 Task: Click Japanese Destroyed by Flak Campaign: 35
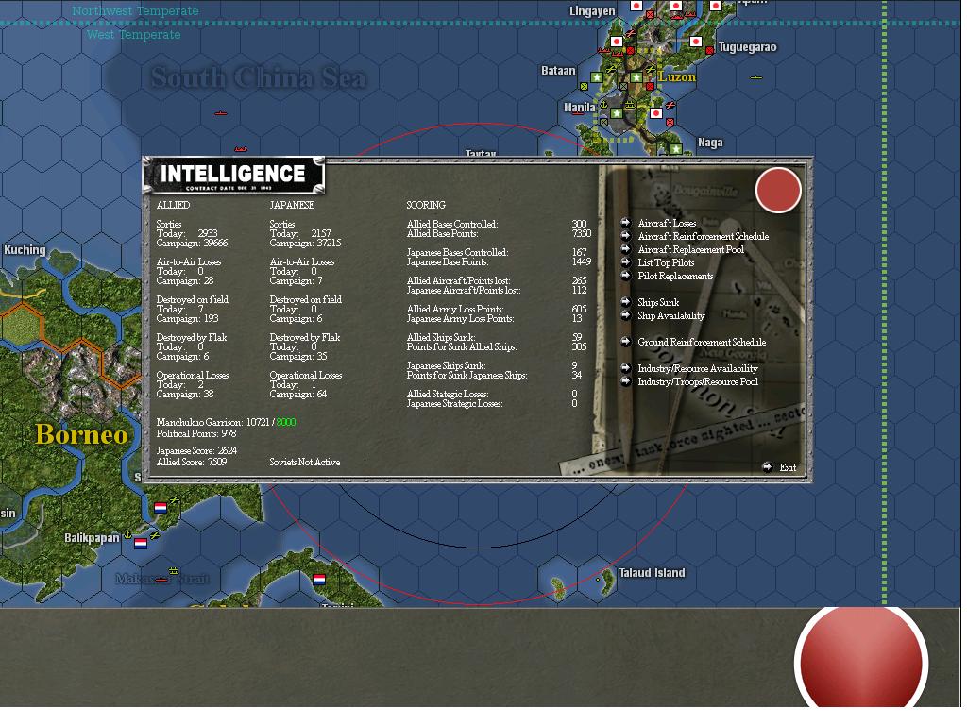click(297, 356)
